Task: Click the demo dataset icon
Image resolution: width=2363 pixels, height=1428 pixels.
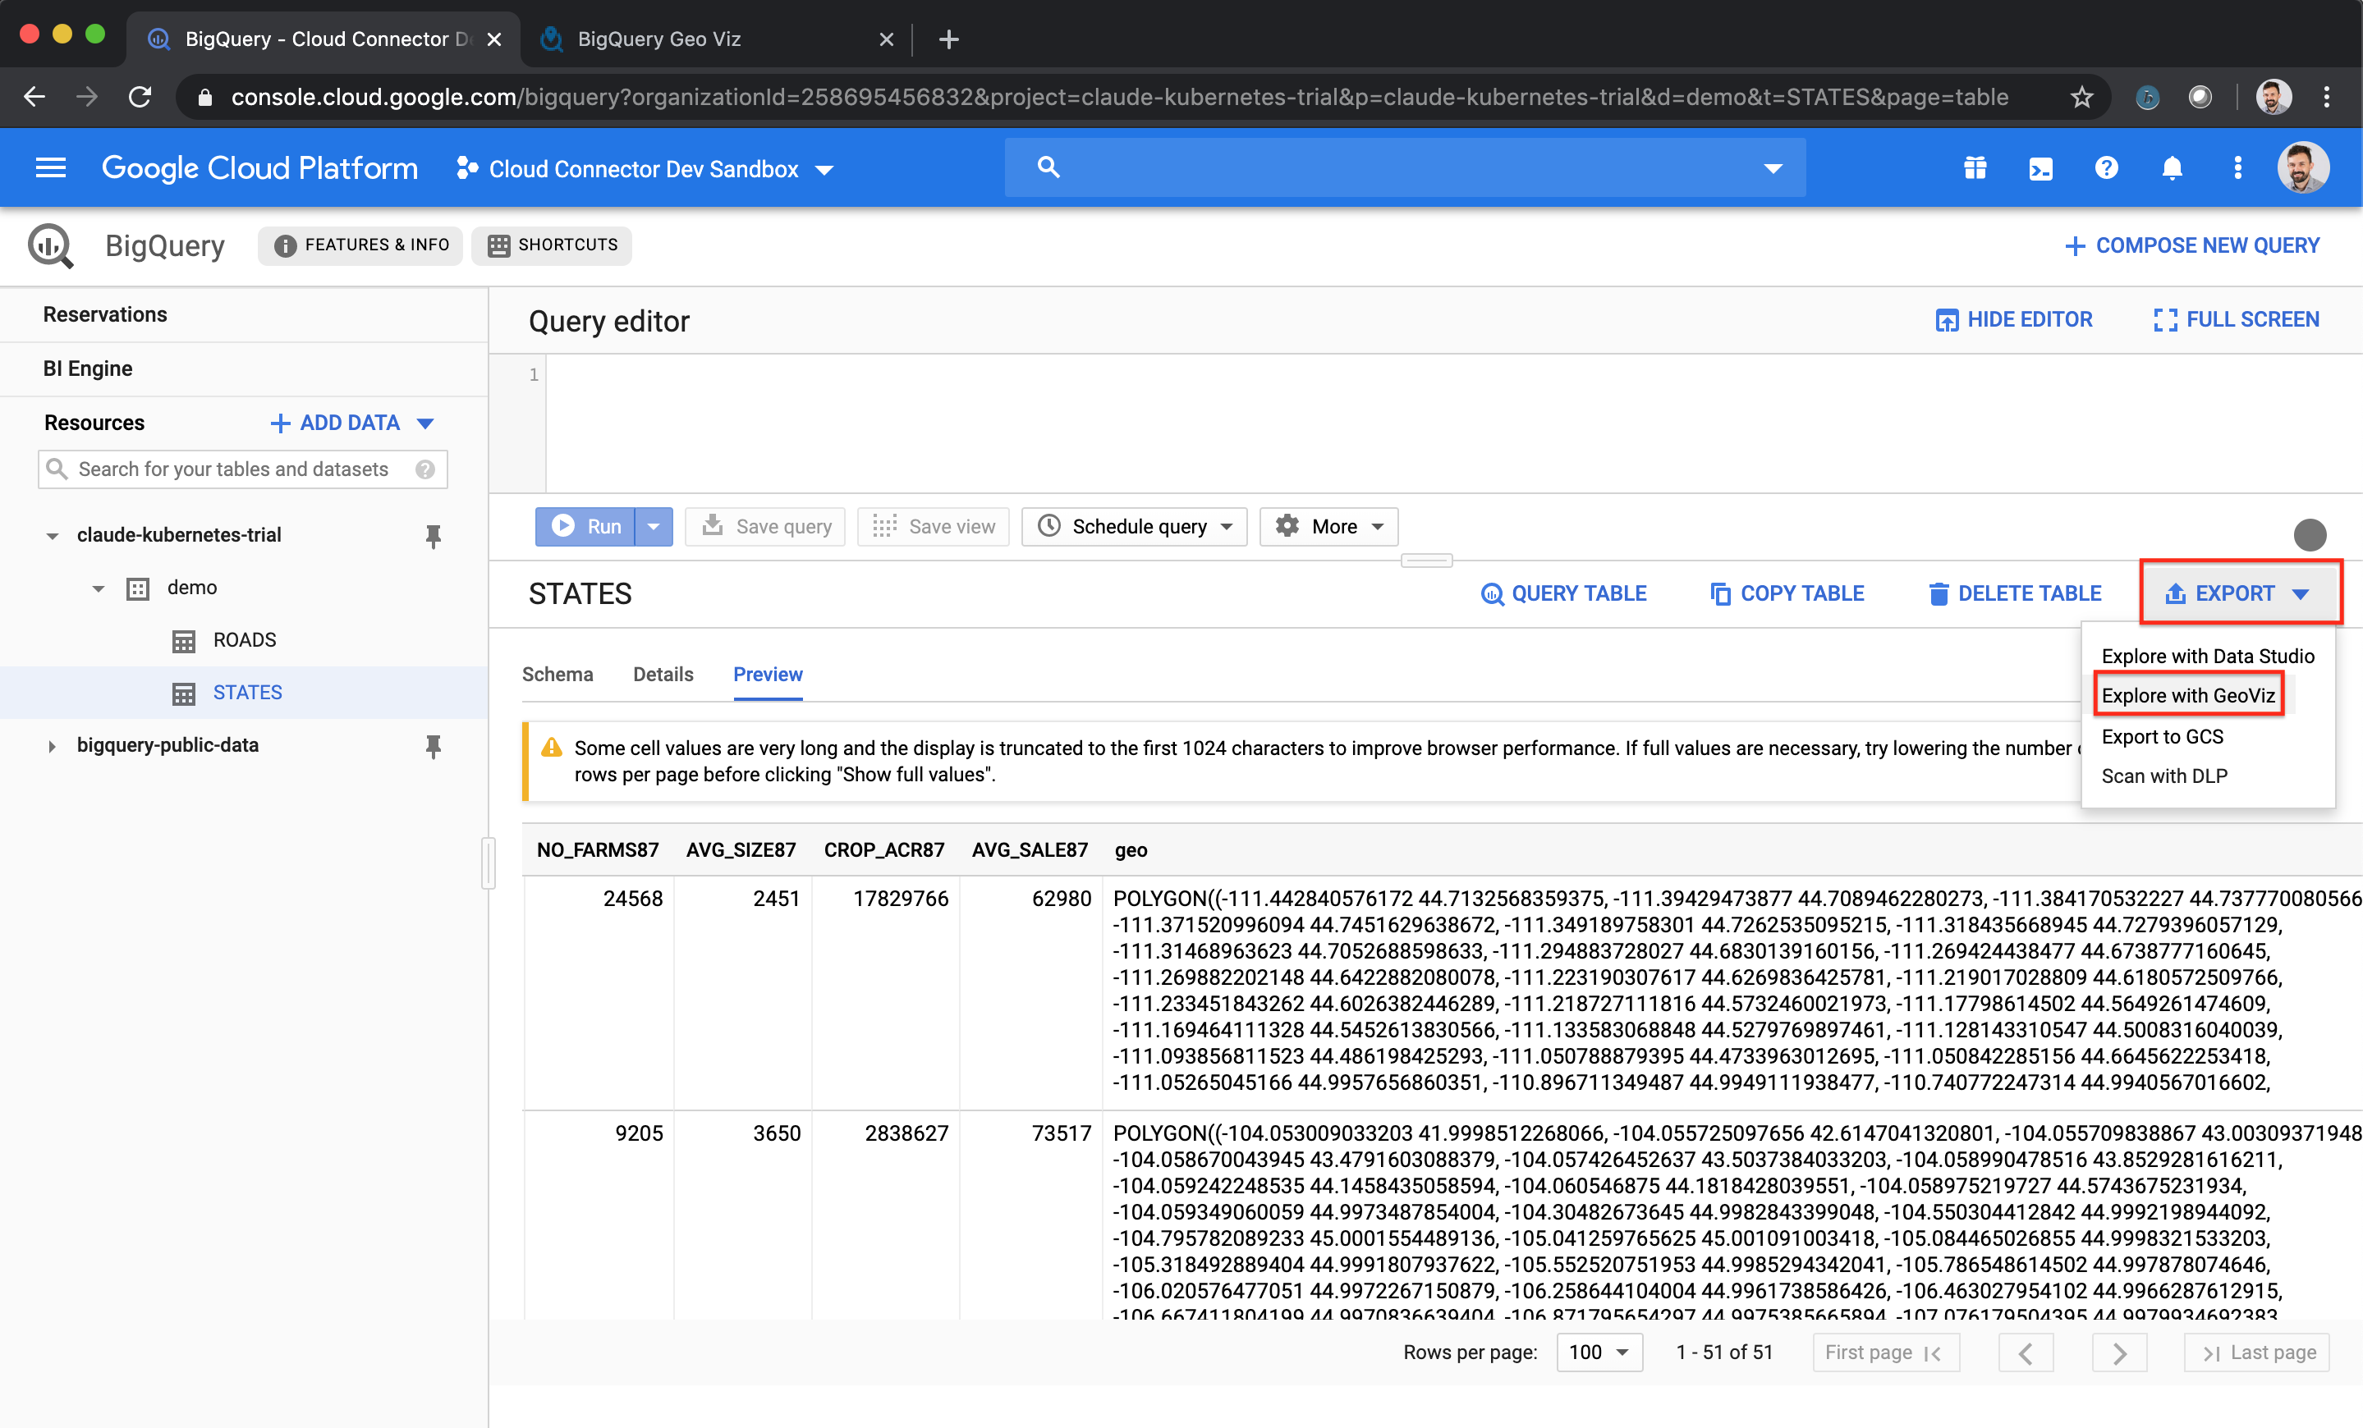Action: [x=138, y=588]
